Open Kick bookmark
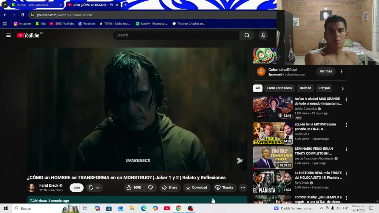 point(41,24)
